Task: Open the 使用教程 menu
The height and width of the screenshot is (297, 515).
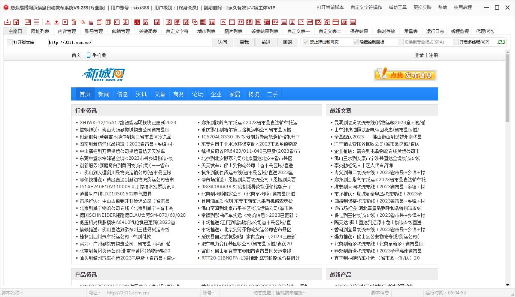Action: [x=463, y=7]
